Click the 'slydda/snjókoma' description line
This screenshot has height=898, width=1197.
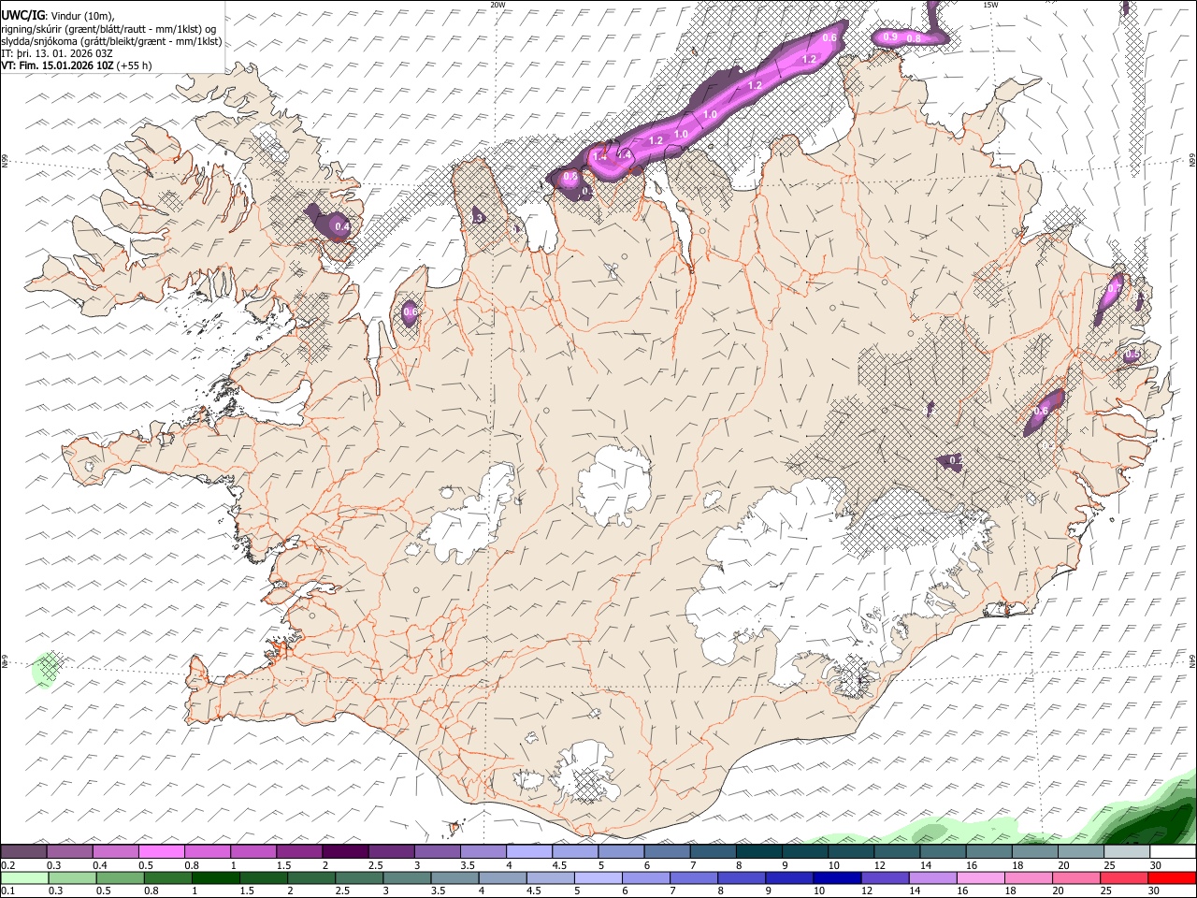pyautogui.click(x=111, y=41)
